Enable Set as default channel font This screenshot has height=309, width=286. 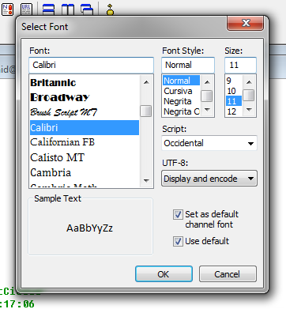[178, 214]
